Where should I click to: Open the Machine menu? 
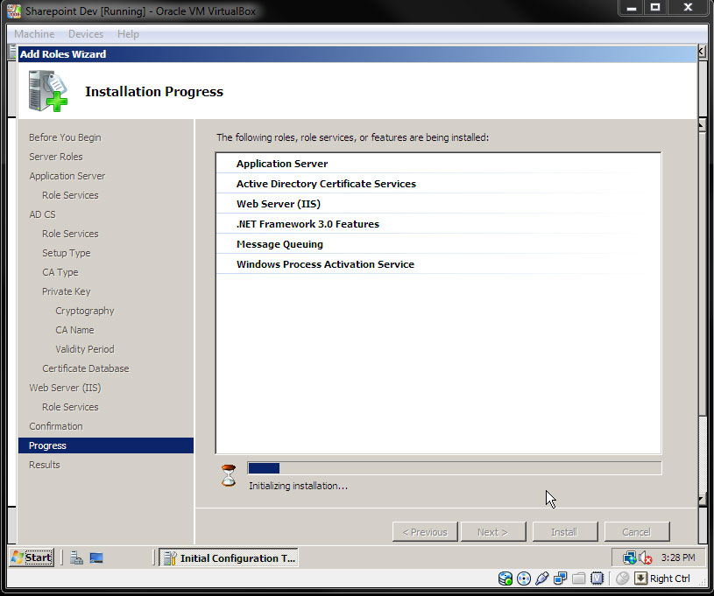(x=34, y=34)
